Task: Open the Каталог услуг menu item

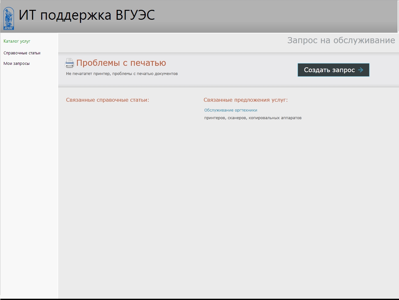Action: click(x=17, y=41)
